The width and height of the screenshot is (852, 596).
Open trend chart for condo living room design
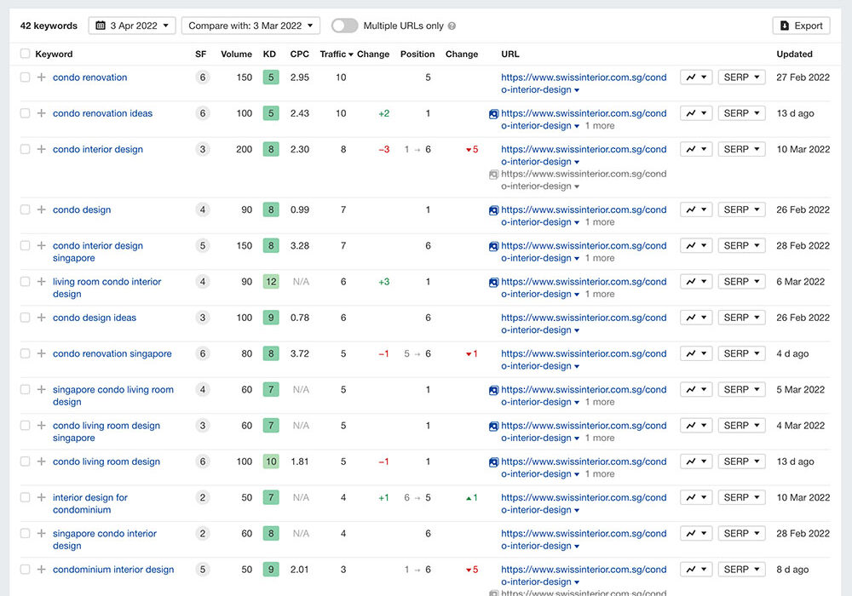[x=695, y=461]
